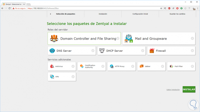Viewport: 200px width, 112px height.
Task: Switch to the Instalación step tab
Action: tap(103, 14)
